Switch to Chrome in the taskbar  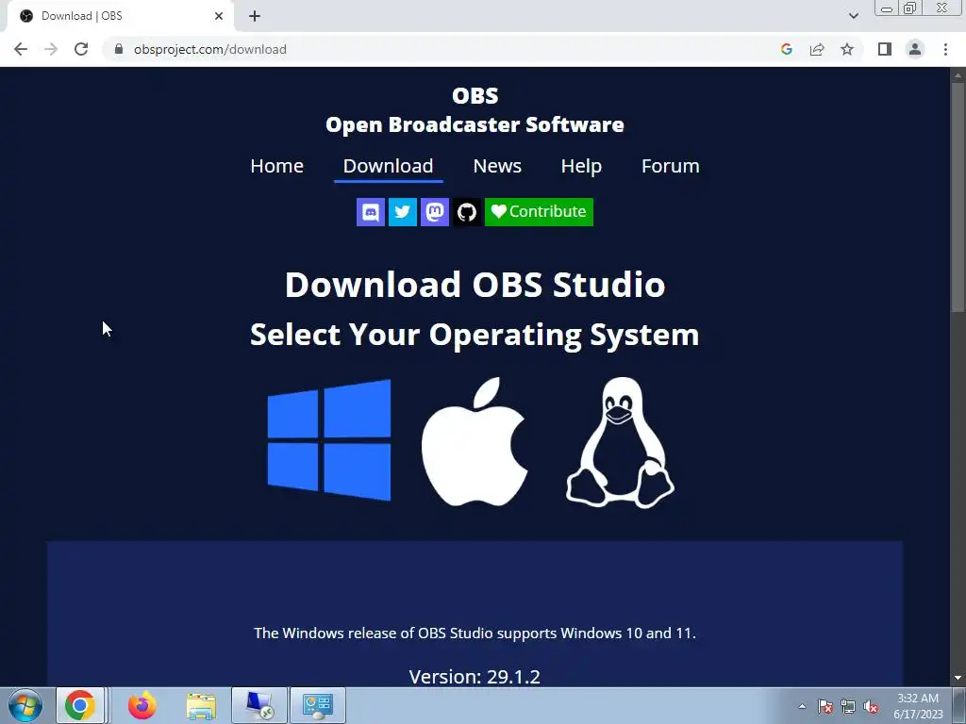pyautogui.click(x=80, y=705)
